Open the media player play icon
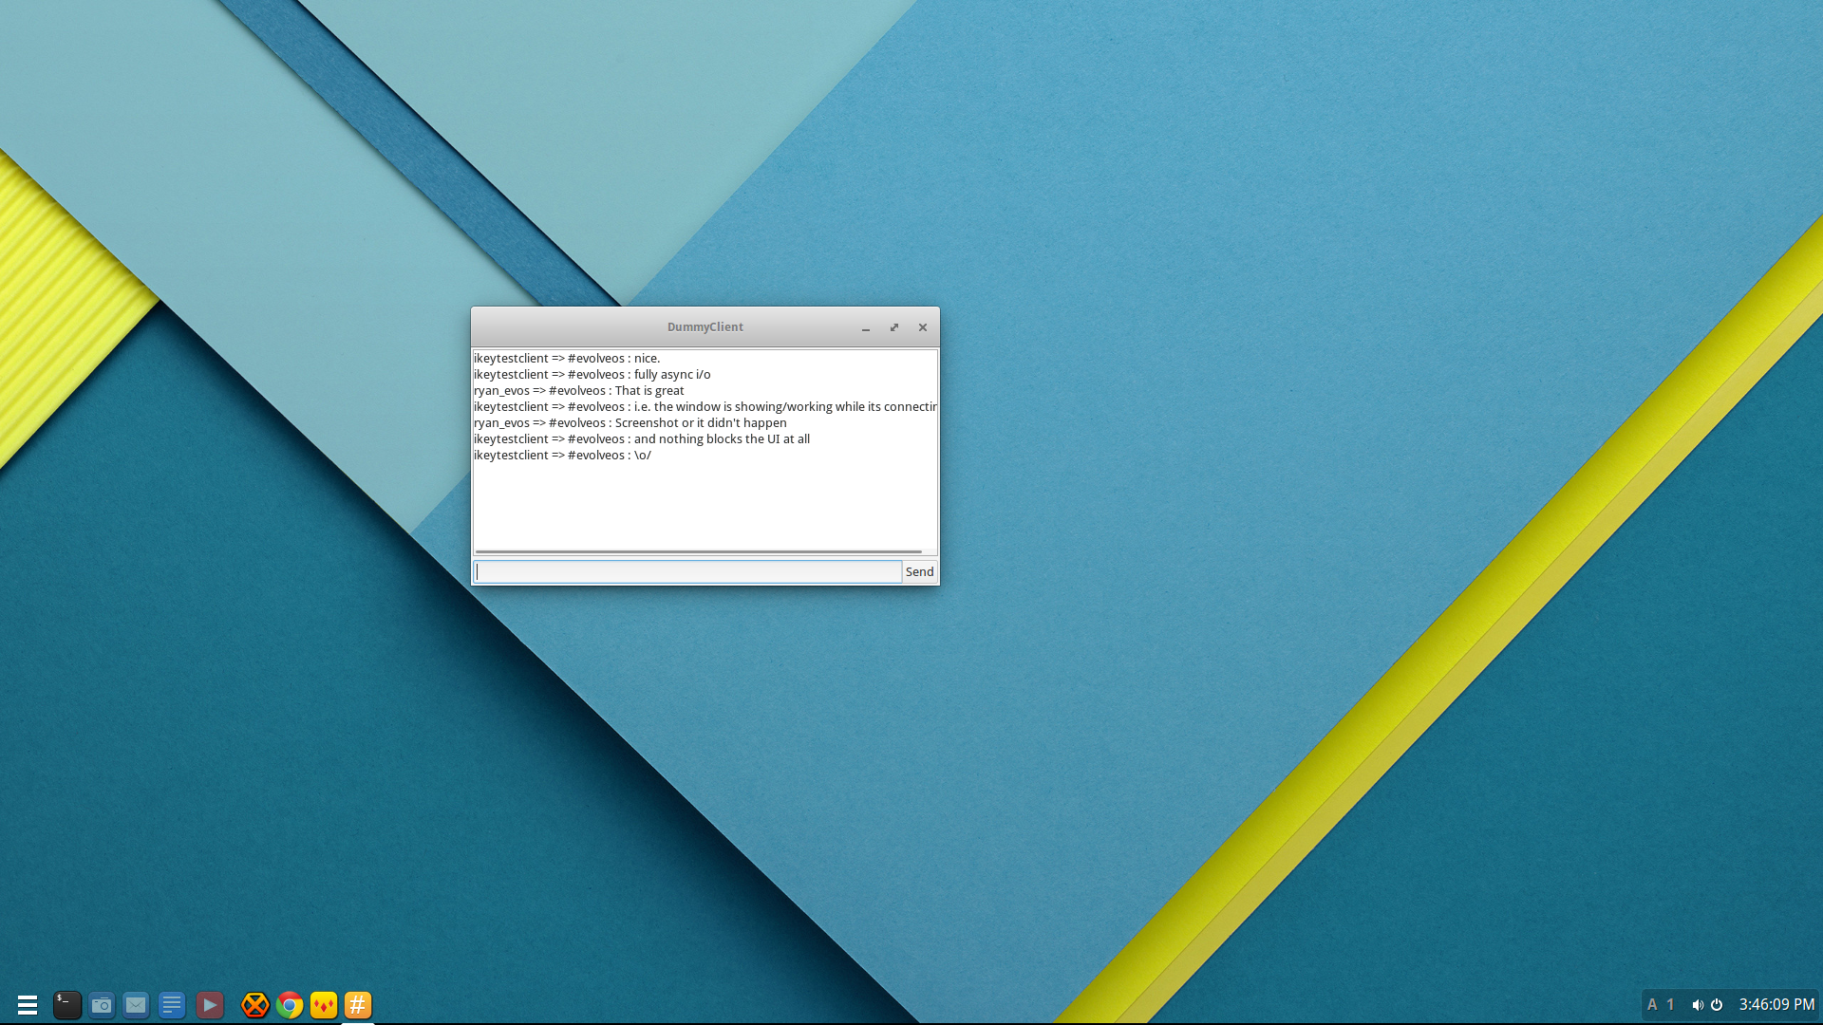 (x=210, y=1004)
